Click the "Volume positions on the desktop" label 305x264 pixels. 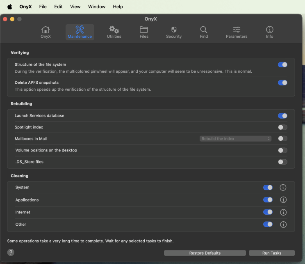click(46, 150)
